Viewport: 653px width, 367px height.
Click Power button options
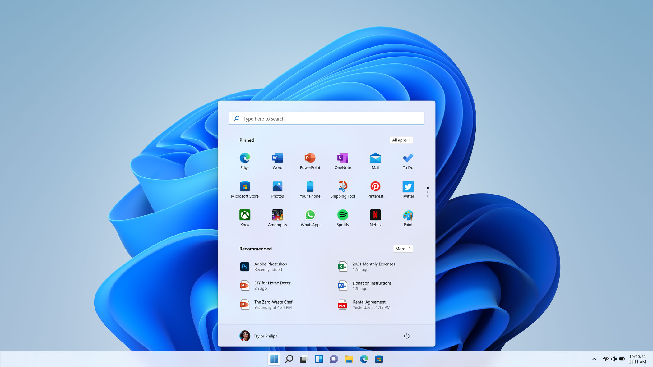tap(407, 336)
